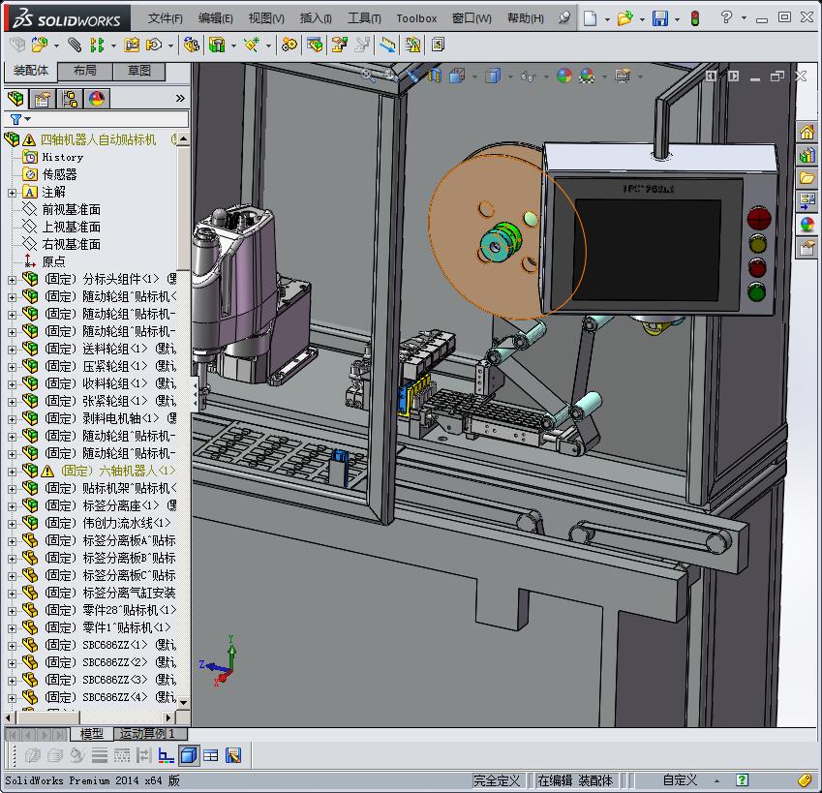Expand the 注解 annotations tree node
The image size is (822, 793).
coord(12,193)
